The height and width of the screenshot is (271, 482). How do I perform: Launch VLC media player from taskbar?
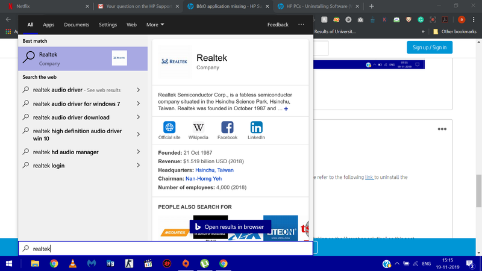point(72,264)
